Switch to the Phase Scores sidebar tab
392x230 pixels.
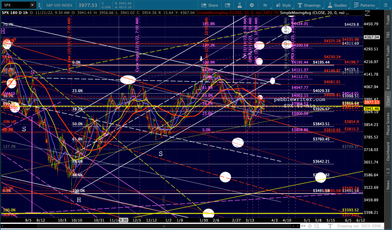[388, 124]
